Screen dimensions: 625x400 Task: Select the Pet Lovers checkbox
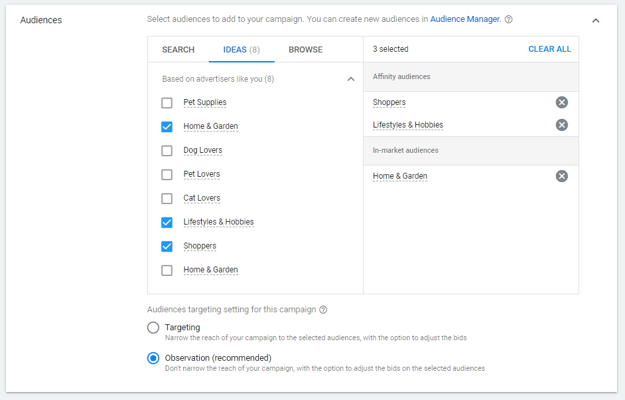[x=167, y=175]
